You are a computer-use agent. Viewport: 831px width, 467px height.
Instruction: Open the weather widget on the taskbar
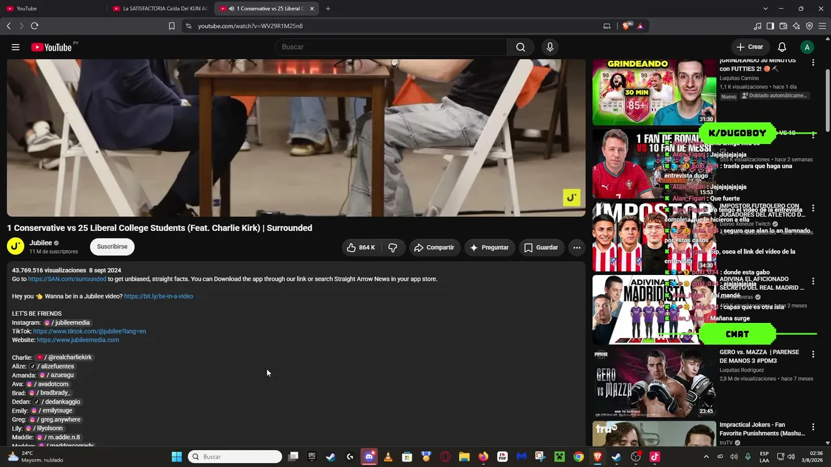click(x=36, y=457)
